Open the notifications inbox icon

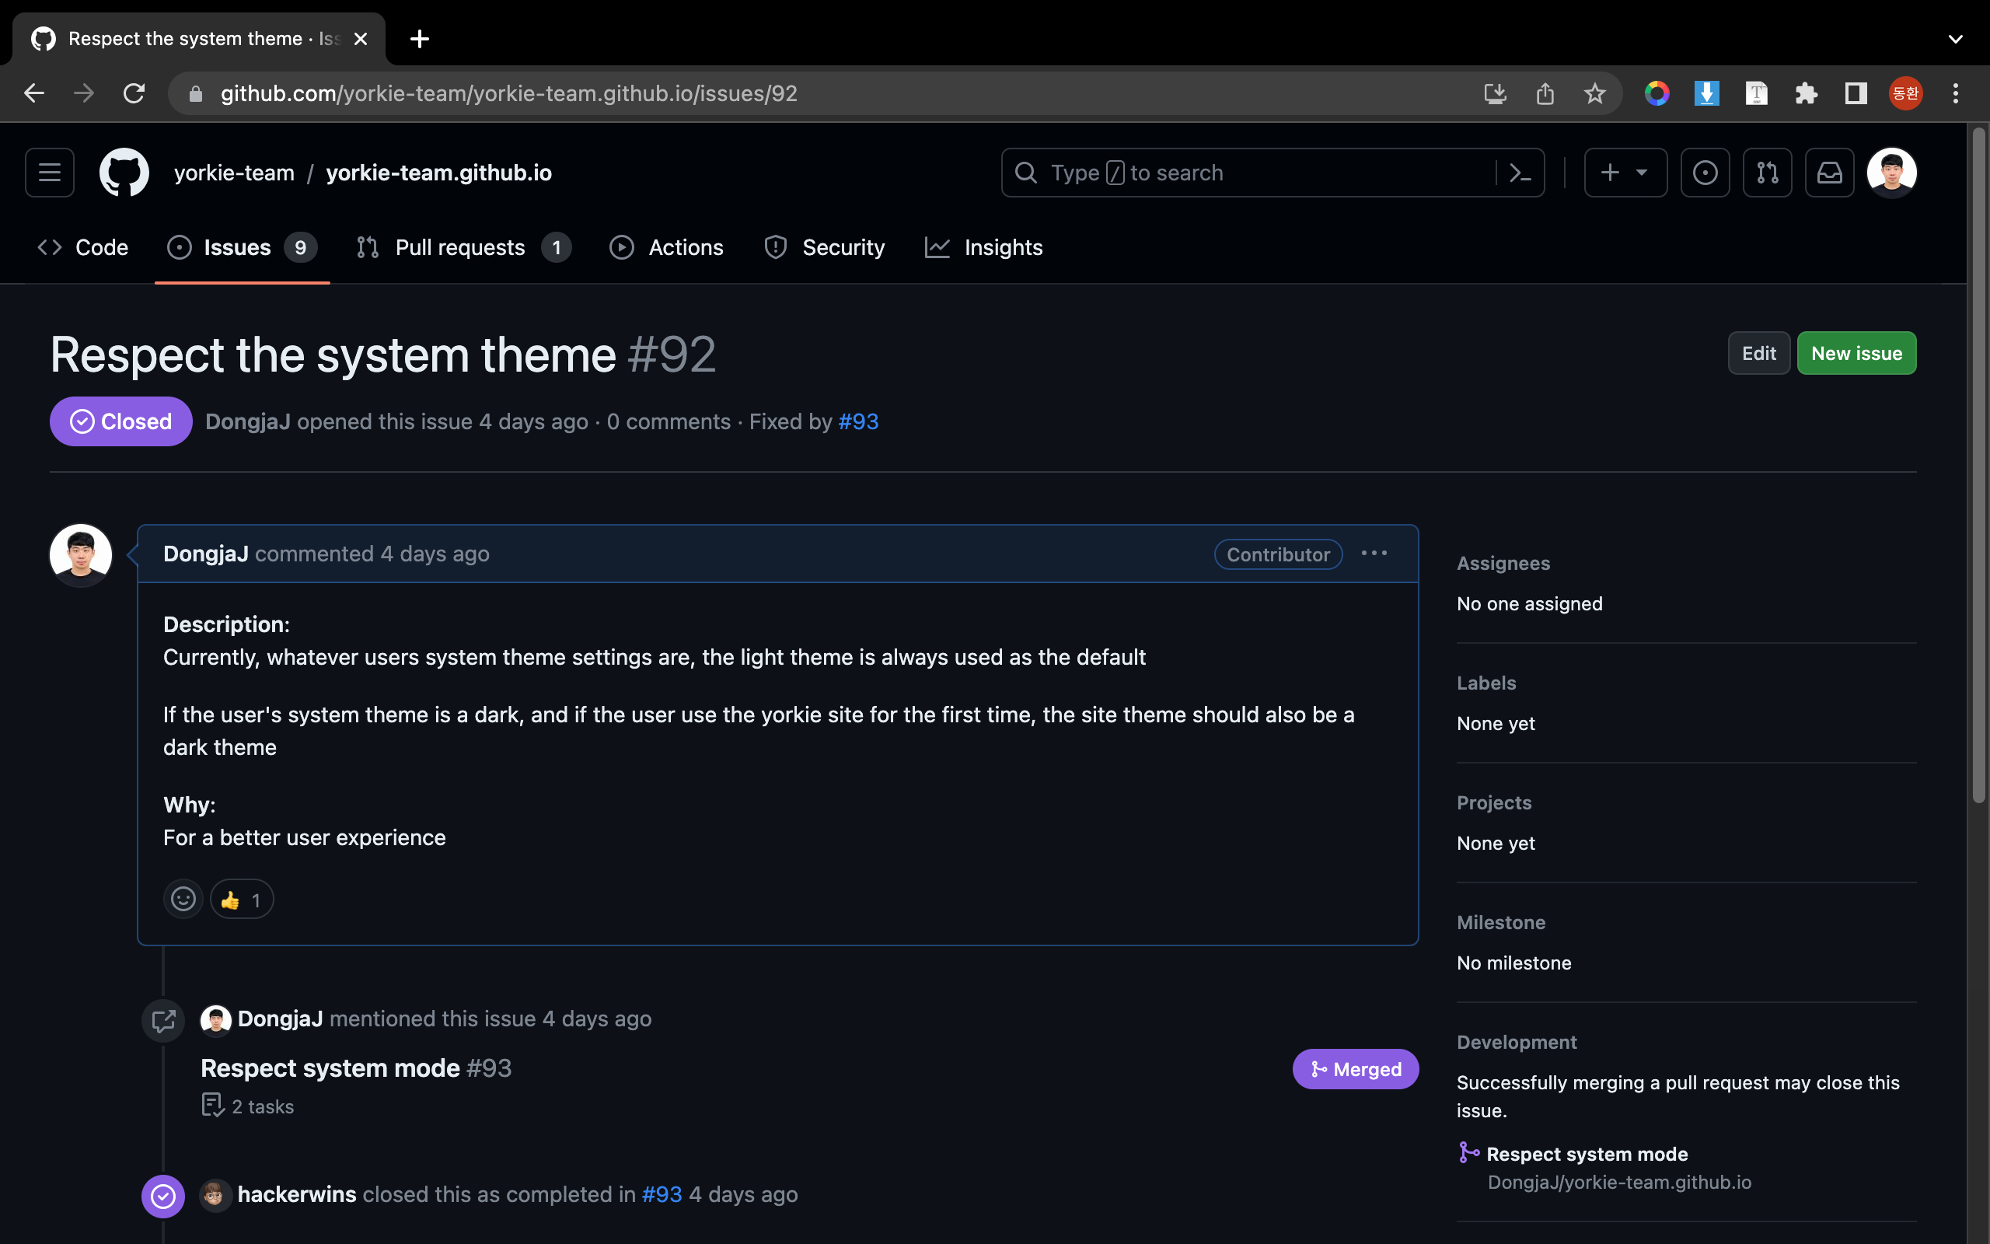click(x=1829, y=173)
